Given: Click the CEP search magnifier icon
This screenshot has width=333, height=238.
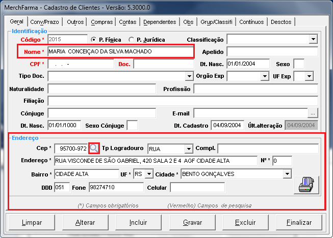Looking at the screenshot, I should pos(94,148).
